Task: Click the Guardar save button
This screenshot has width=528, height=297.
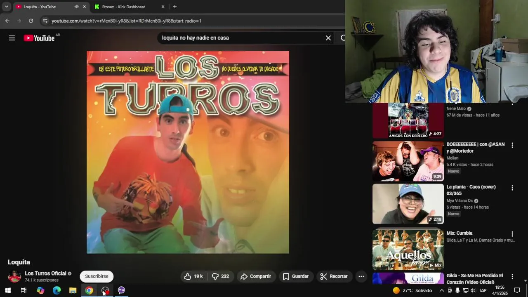Action: click(x=295, y=276)
